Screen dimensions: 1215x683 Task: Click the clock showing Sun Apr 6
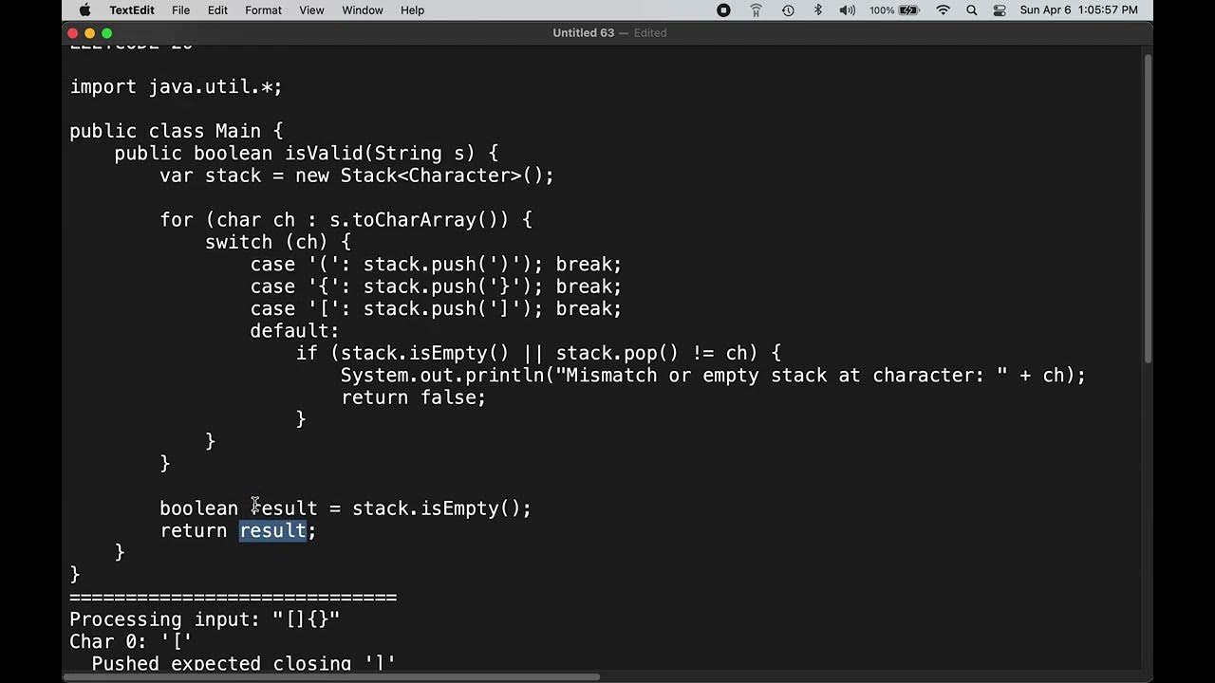[1077, 10]
